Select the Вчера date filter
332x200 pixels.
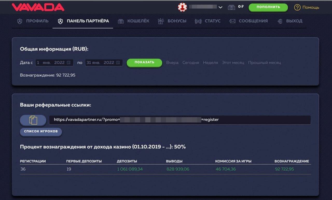click(x=172, y=63)
